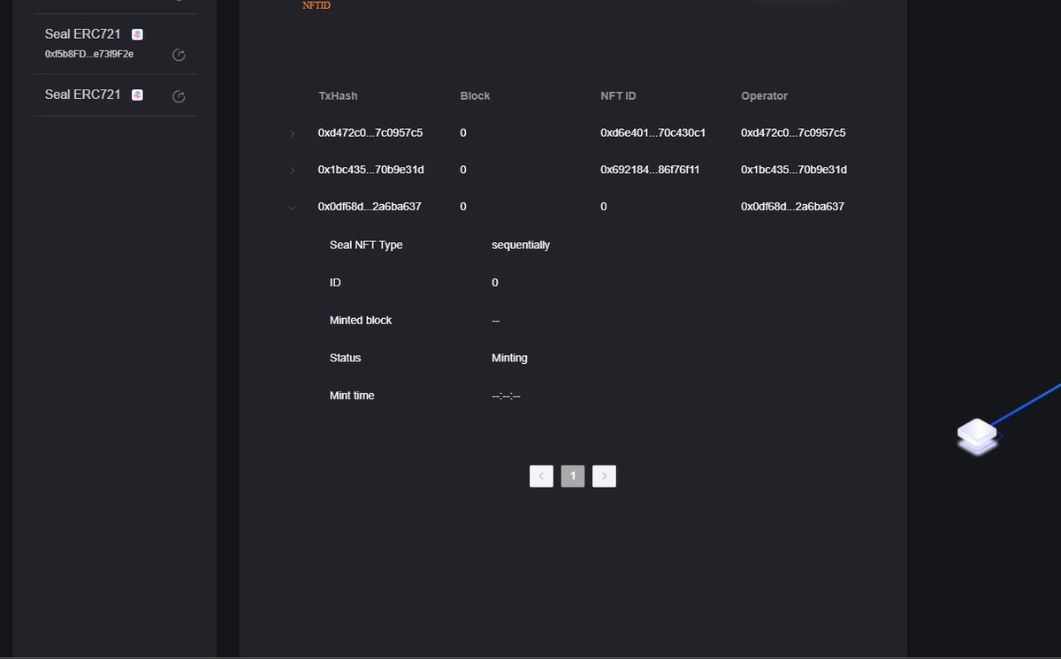
Task: Click the Operator column header
Action: [764, 95]
